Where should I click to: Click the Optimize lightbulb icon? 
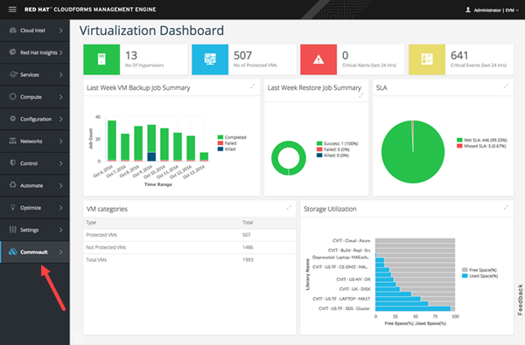point(13,207)
